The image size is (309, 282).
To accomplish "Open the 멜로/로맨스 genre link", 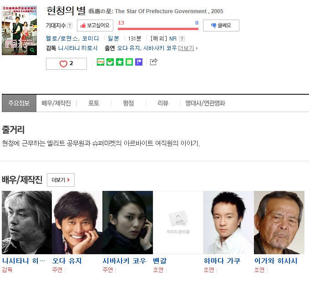I will [x=62, y=38].
